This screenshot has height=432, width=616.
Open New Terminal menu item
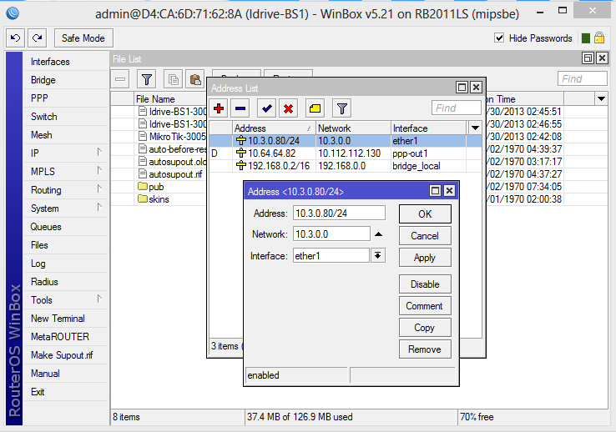66,319
